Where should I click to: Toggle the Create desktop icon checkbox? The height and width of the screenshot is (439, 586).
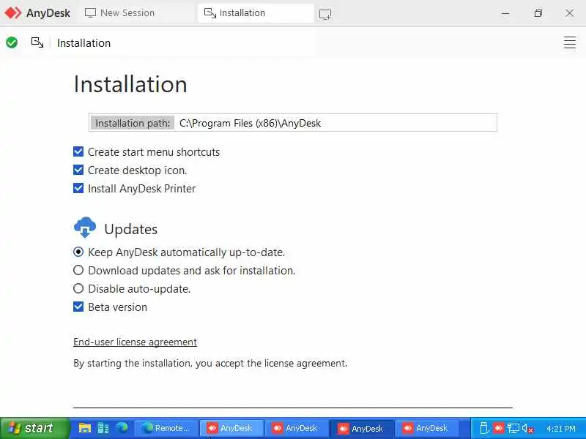[x=78, y=170]
